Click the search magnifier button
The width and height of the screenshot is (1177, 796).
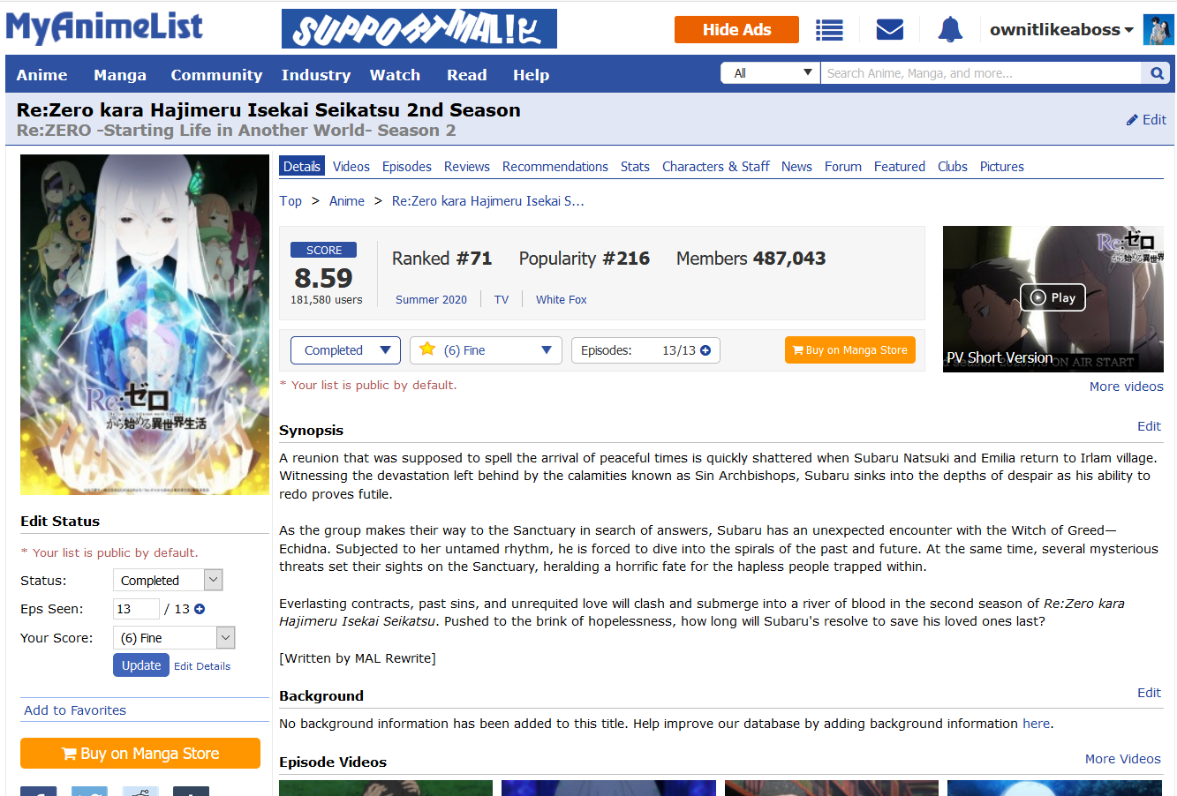[x=1157, y=73]
